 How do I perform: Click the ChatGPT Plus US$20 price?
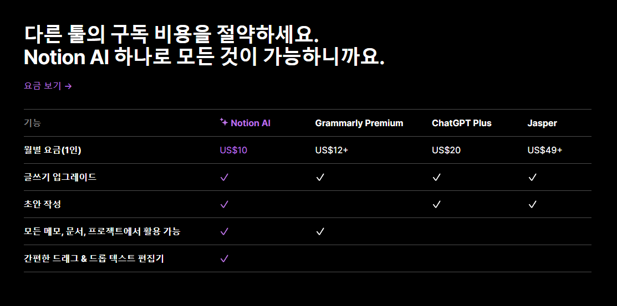pos(446,150)
